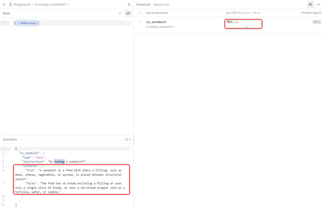Click the Playground flask icon
The height and width of the screenshot is (208, 324).
click(11, 5)
